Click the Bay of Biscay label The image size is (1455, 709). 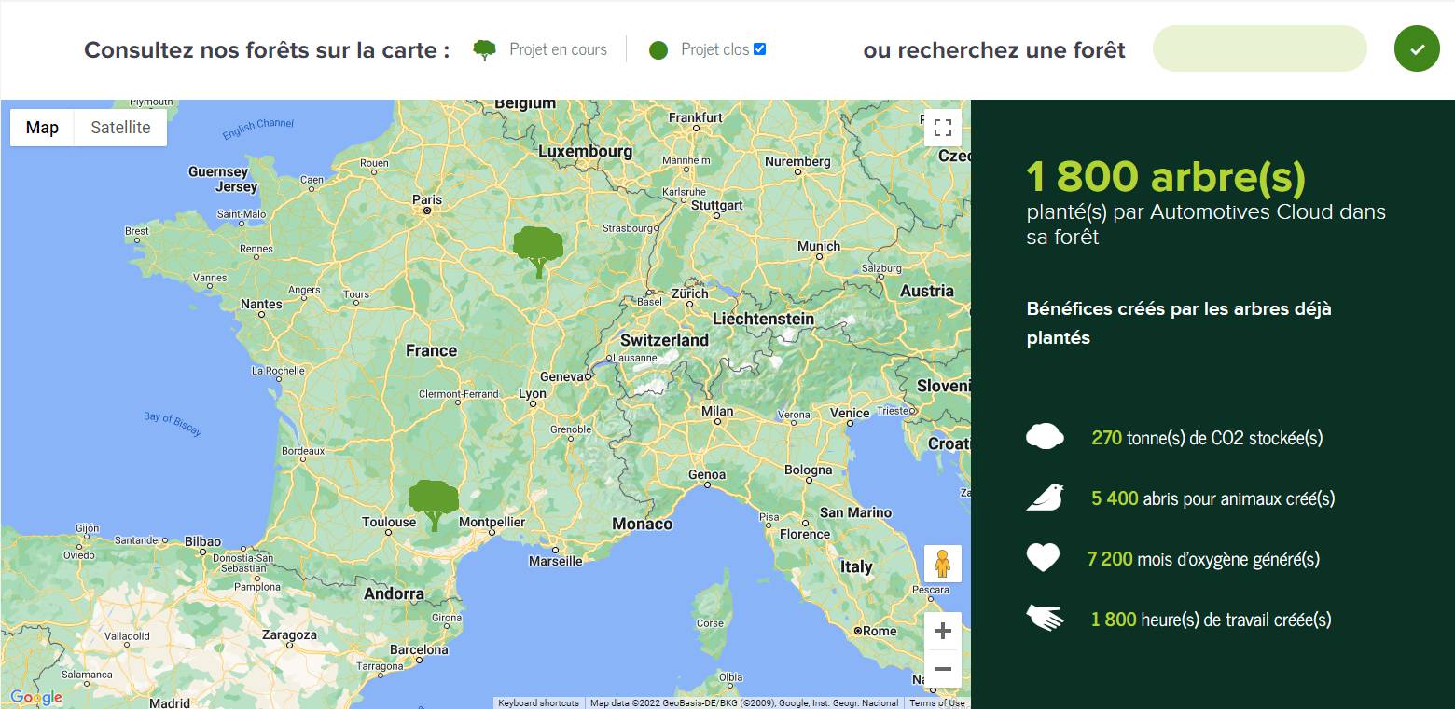coord(173,424)
